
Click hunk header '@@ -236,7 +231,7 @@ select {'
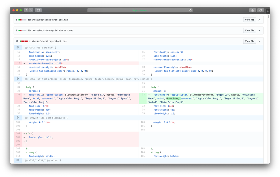pyautogui.click(x=43, y=160)
